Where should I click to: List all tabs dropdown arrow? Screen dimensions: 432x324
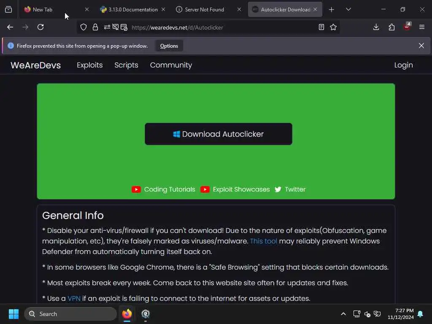pyautogui.click(x=348, y=9)
